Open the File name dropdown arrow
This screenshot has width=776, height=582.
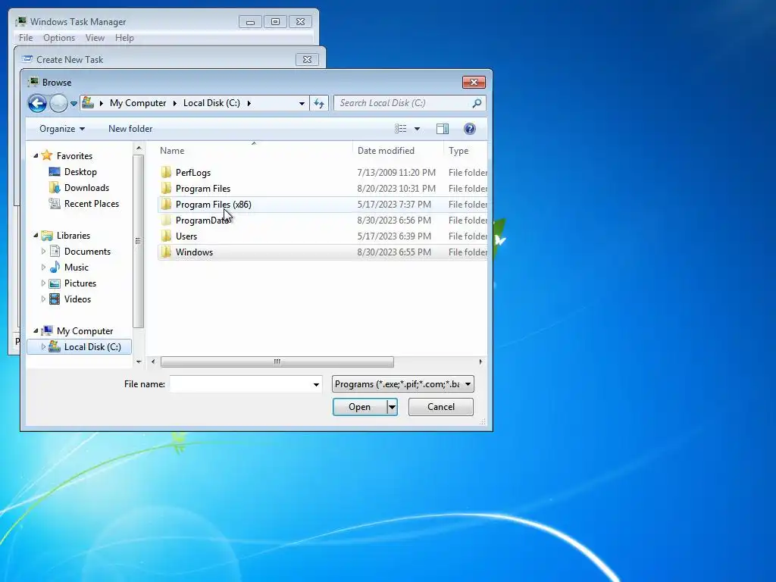click(316, 384)
